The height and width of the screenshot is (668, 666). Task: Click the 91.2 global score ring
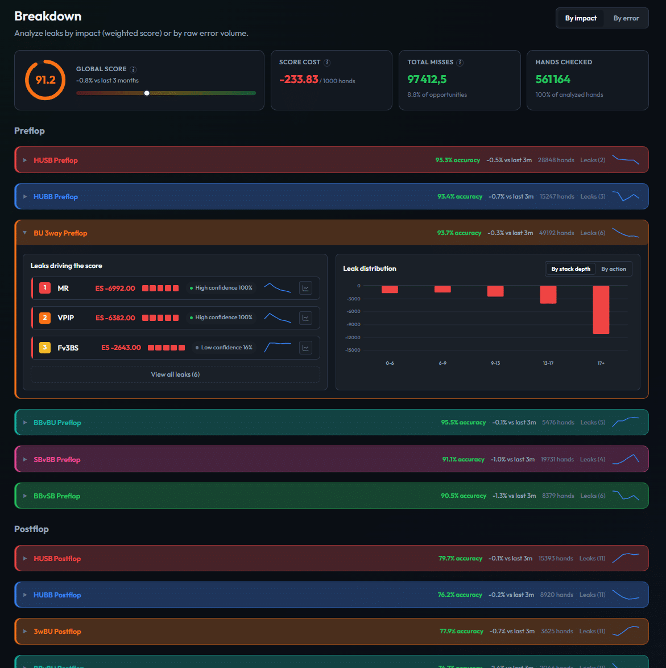coord(45,80)
